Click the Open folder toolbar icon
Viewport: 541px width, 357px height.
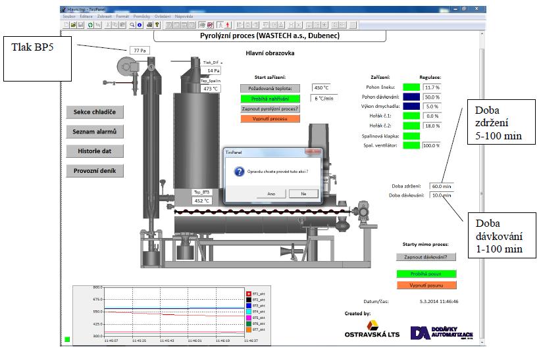coord(73,25)
